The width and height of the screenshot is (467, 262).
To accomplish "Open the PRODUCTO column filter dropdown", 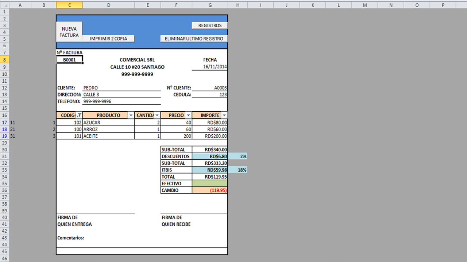I will 131,115.
